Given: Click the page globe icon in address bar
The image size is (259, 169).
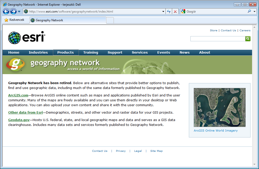Looking at the screenshot, I should click(x=26, y=11).
